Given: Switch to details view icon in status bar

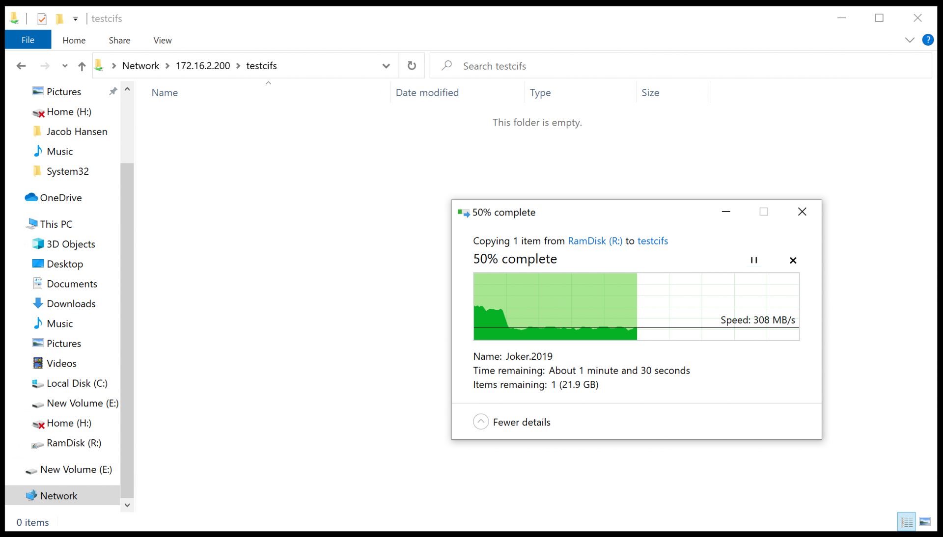Looking at the screenshot, I should tap(907, 522).
